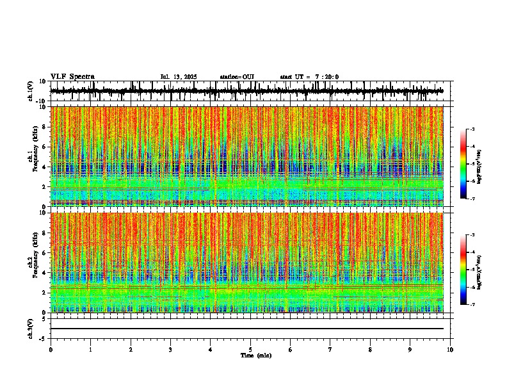The width and height of the screenshot is (507, 392).
Task: Click time axis tick label 5
Action: (250, 350)
